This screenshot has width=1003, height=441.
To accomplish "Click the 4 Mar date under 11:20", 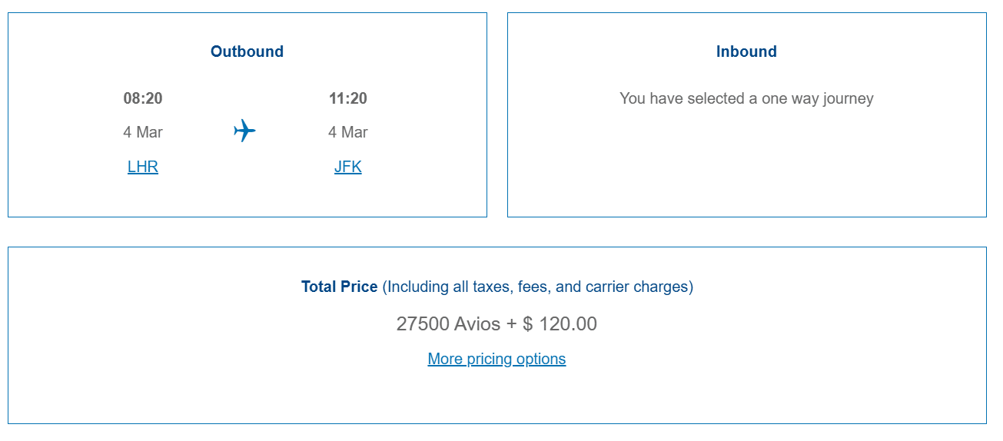I will tap(347, 132).
